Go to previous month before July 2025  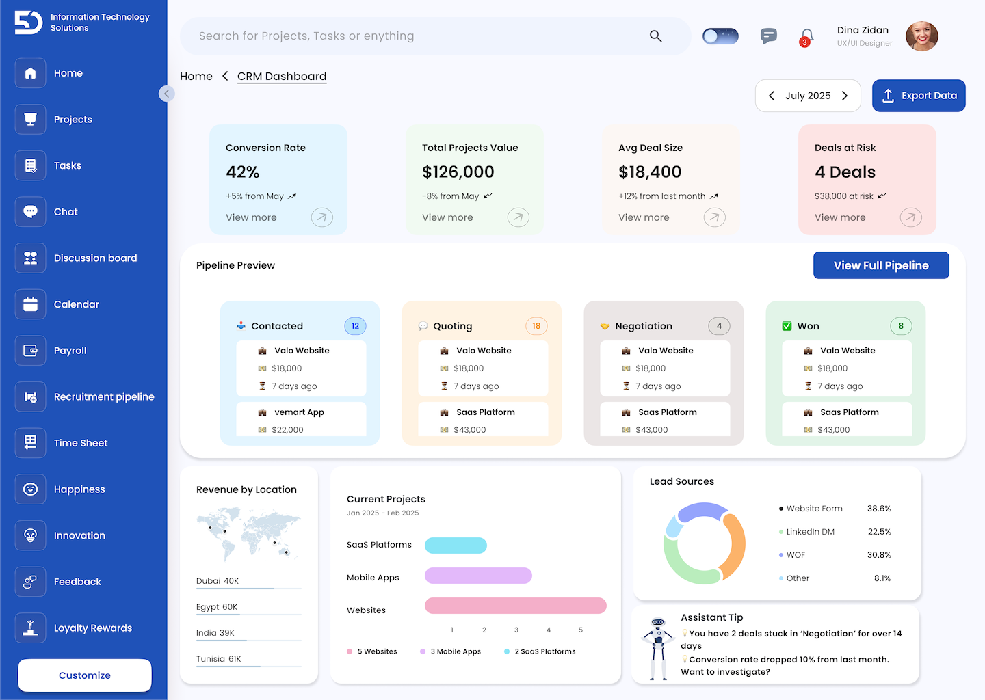772,96
